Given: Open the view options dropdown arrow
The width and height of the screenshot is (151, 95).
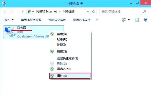Looking at the screenshot, I should [x=129, y=20].
